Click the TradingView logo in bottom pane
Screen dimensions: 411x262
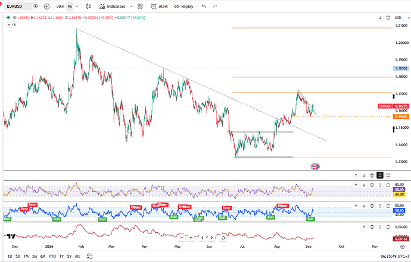click(11, 236)
